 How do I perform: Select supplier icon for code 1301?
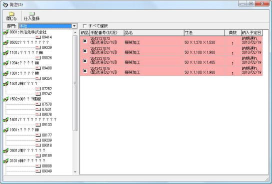pyautogui.click(x=5, y=73)
